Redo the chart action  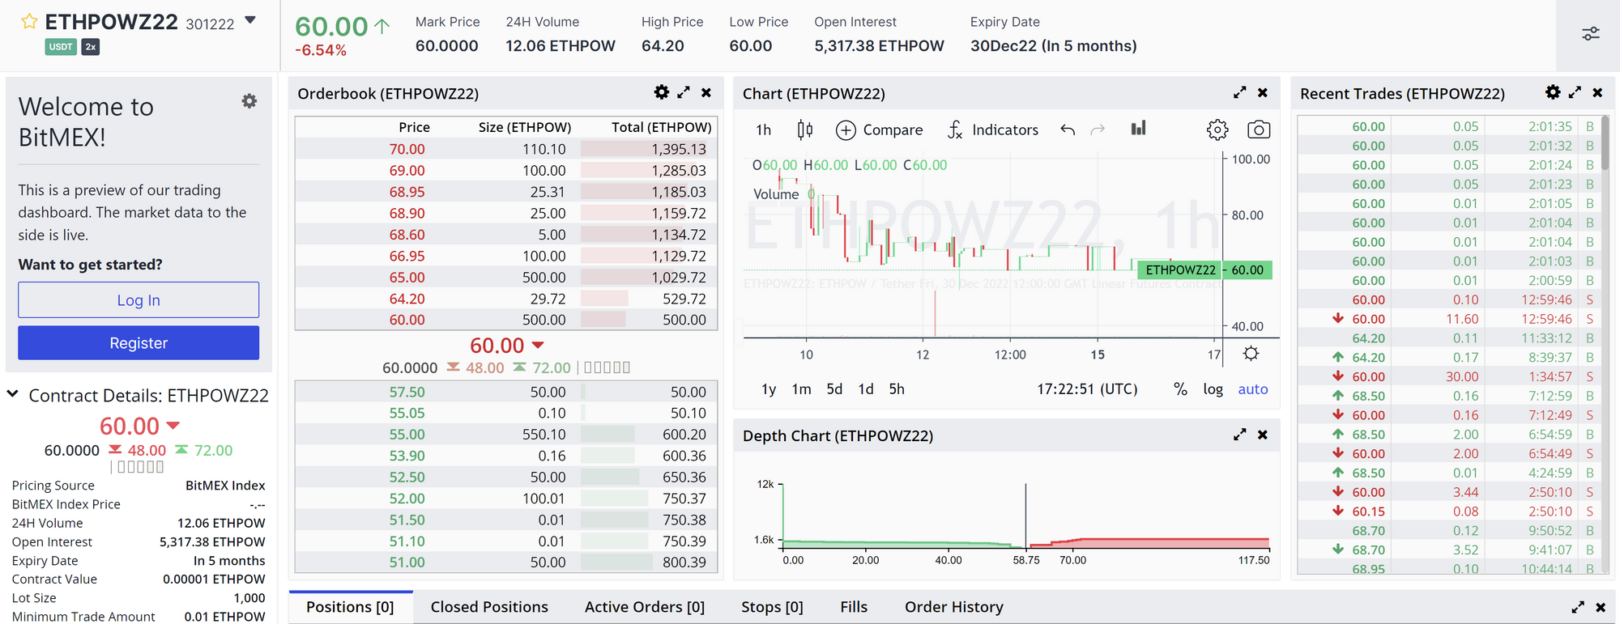coord(1098,129)
